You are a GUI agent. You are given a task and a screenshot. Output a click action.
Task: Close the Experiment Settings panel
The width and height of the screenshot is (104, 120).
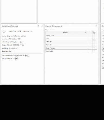42,26
